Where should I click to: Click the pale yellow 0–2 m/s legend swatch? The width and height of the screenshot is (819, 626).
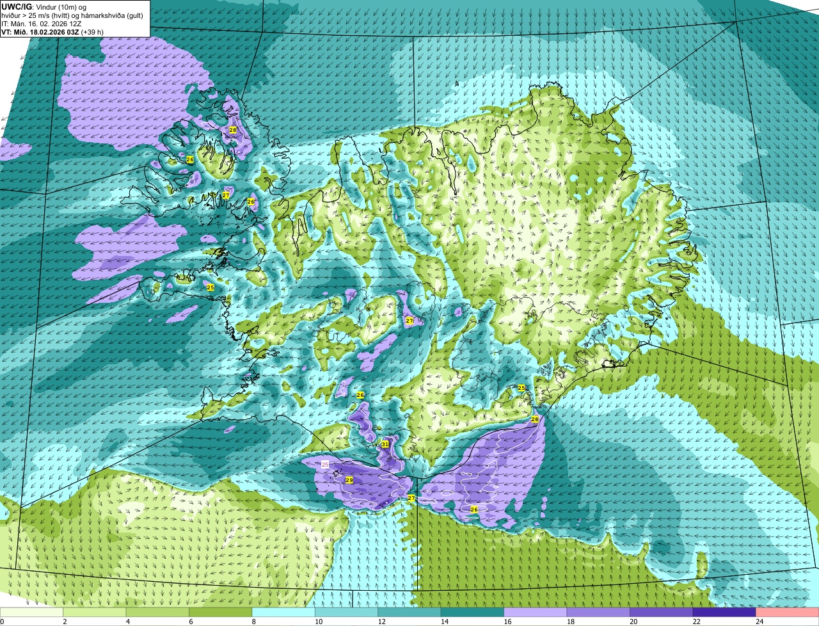point(32,612)
